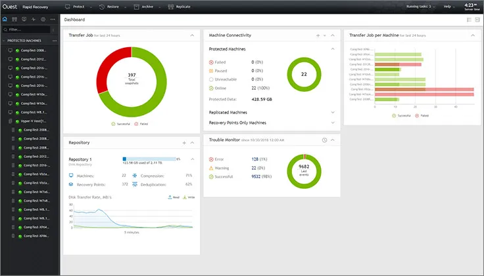Click the clock icon in Trouble Monitor
Image resolution: width=484 pixels, height=276 pixels.
click(x=324, y=140)
